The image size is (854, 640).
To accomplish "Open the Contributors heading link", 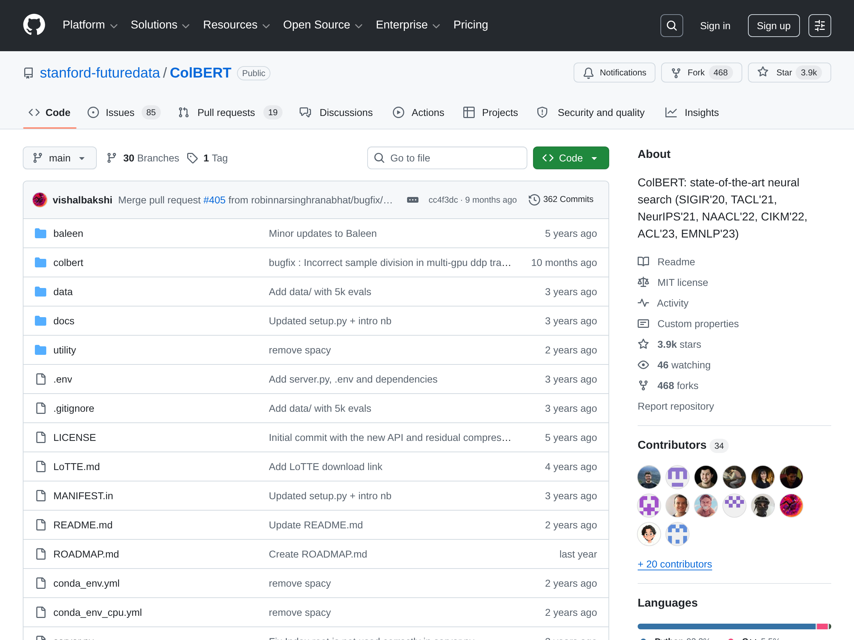I will (682, 445).
